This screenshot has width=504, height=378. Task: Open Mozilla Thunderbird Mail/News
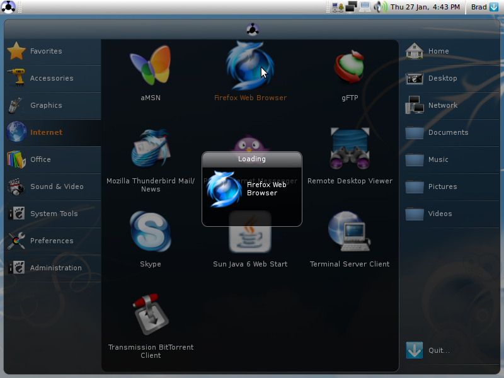click(x=151, y=160)
